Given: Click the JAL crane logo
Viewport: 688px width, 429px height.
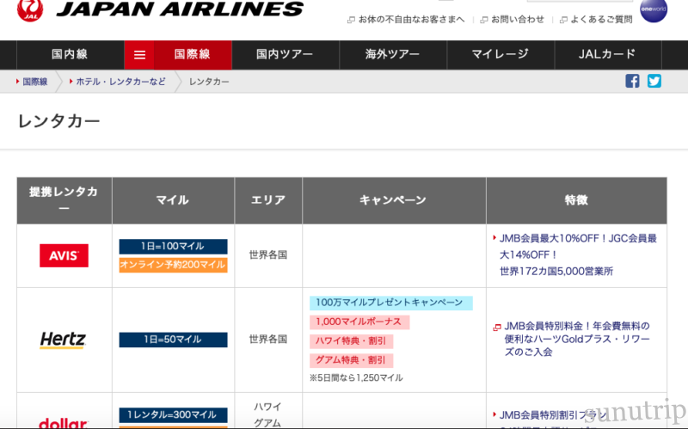Looking at the screenshot, I should pyautogui.click(x=29, y=10).
